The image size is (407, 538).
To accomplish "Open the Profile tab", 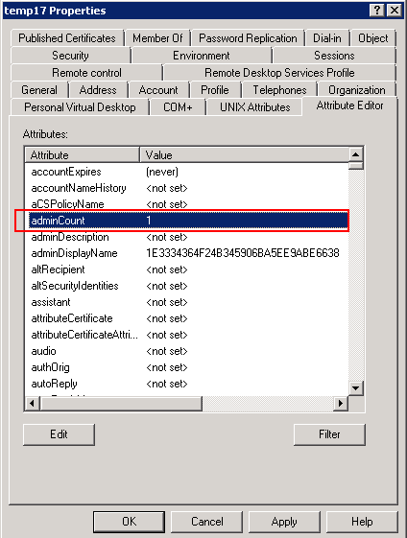I will [x=215, y=90].
